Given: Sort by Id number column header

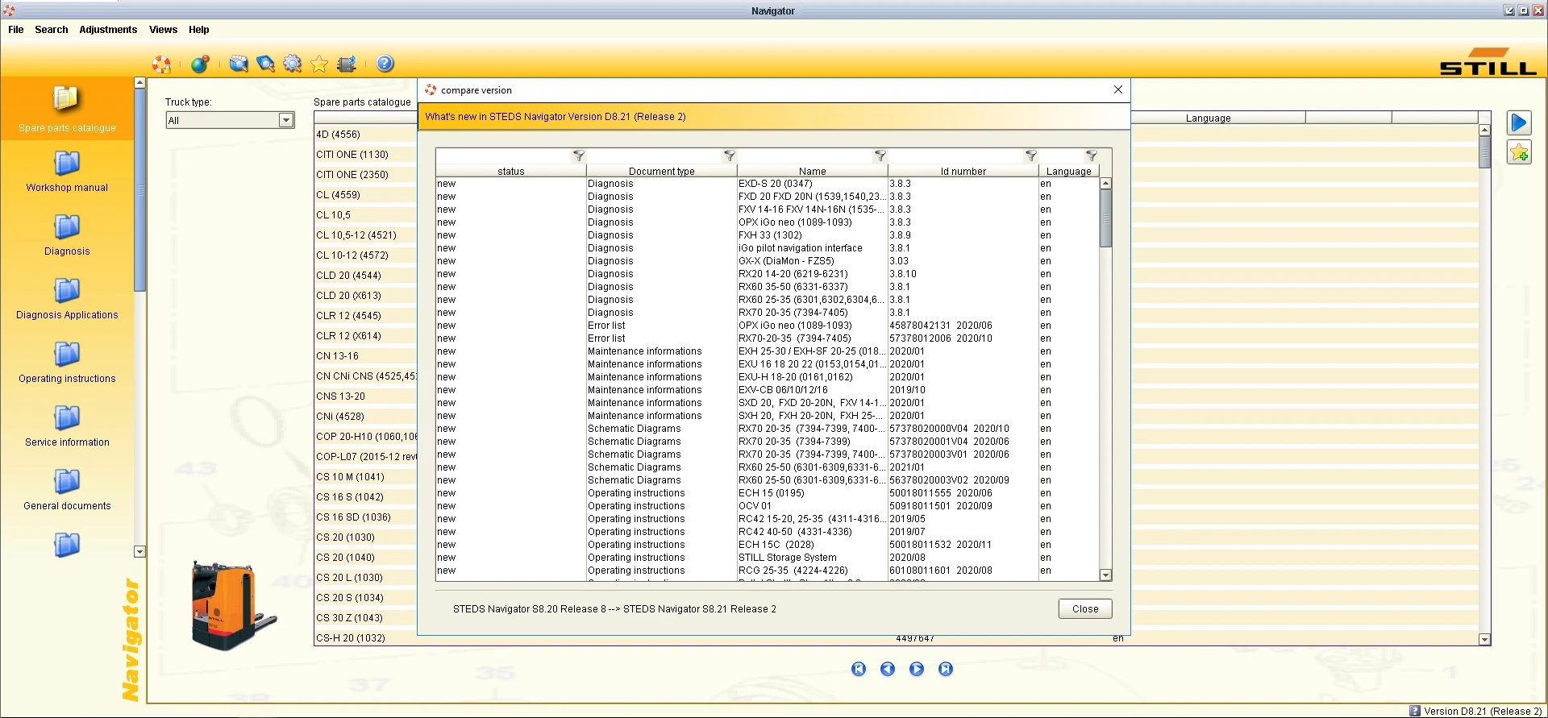Looking at the screenshot, I should 963,171.
